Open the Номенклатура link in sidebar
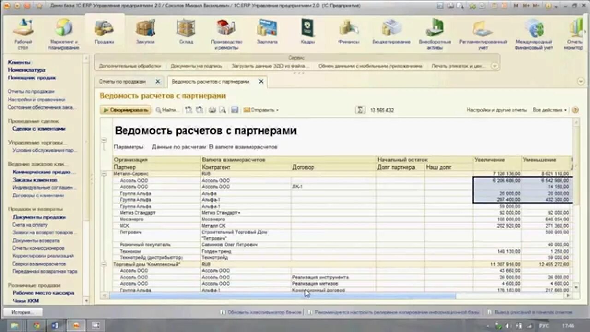590x332 pixels. 27,70
